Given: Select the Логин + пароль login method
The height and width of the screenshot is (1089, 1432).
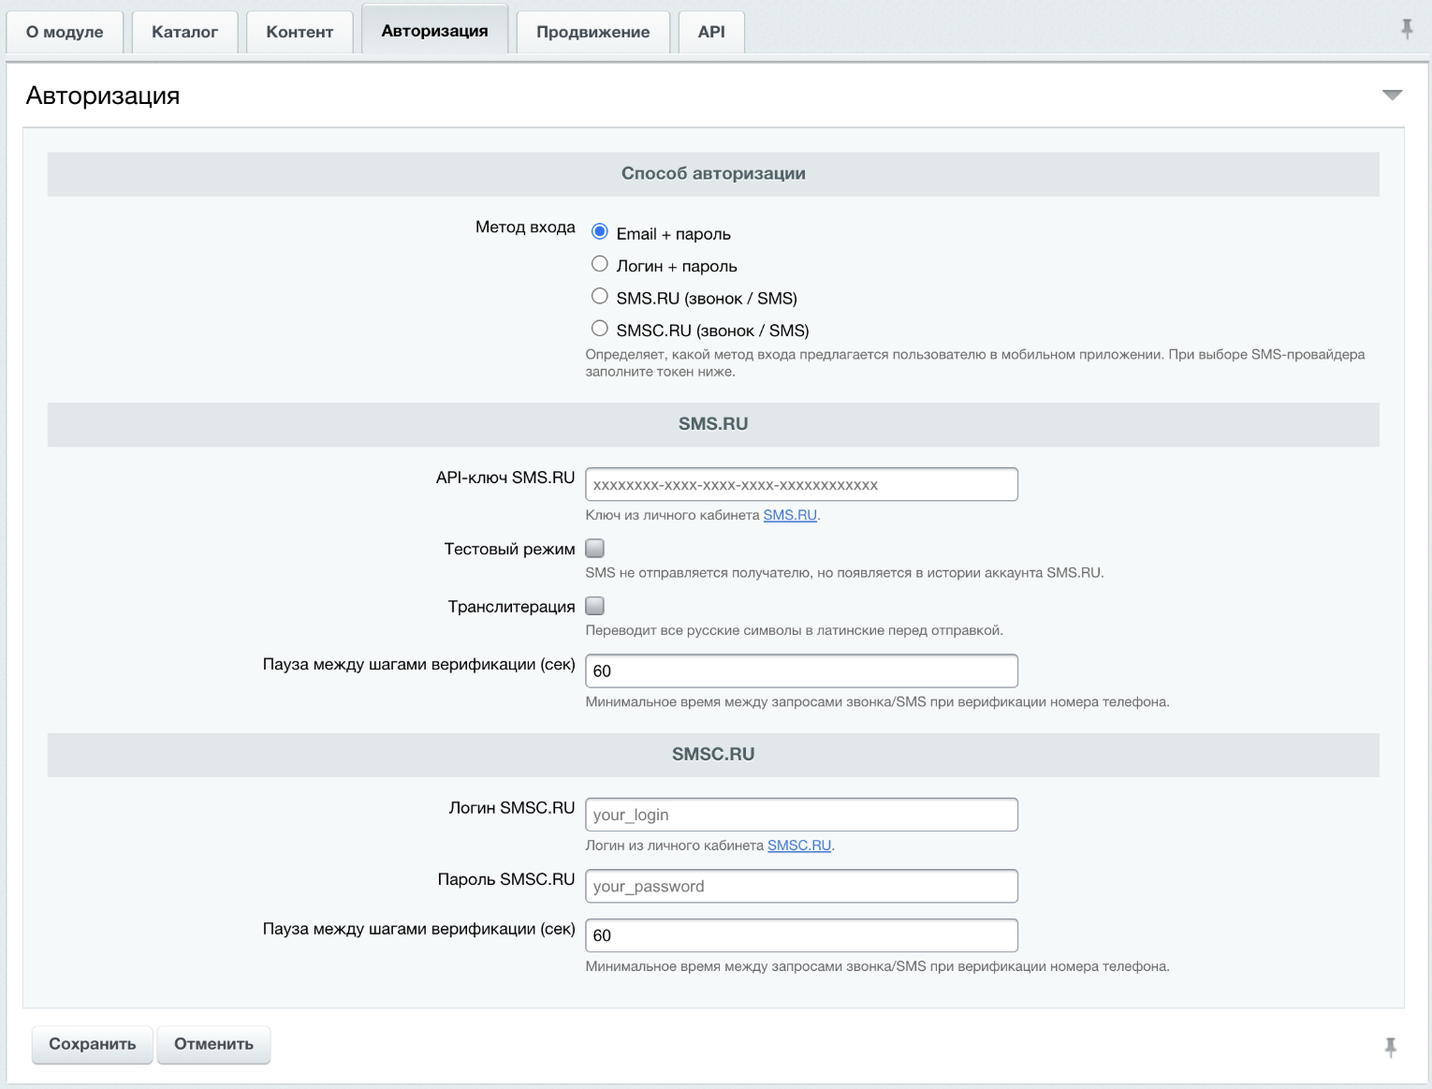Looking at the screenshot, I should (x=600, y=264).
